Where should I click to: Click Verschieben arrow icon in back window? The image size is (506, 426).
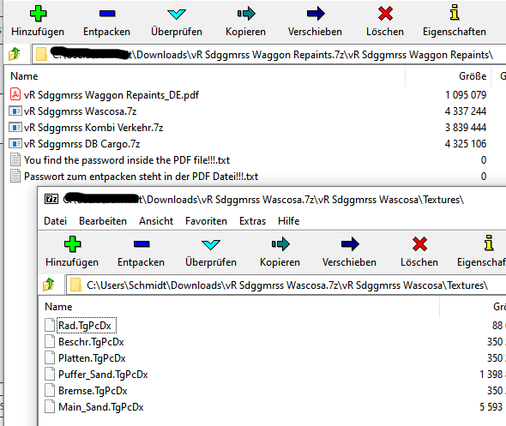tap(316, 13)
